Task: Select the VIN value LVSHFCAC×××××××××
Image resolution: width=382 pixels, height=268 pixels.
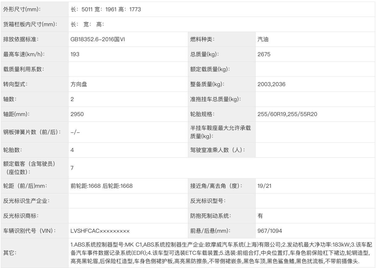Action: 100,231
